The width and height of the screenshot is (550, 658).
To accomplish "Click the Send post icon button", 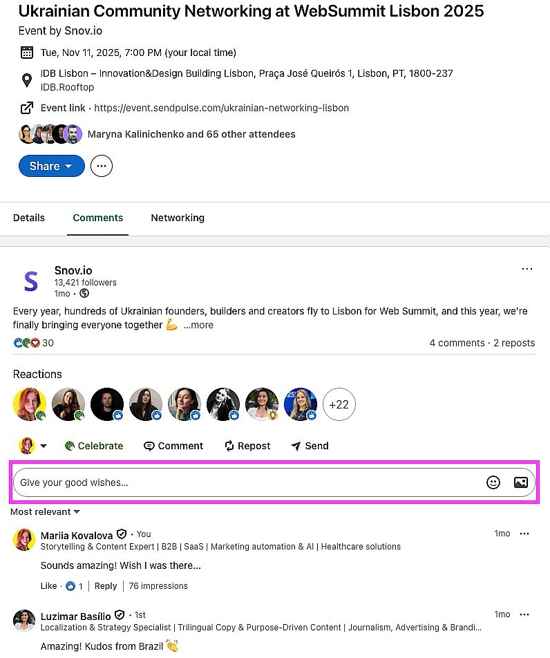I will pos(310,446).
